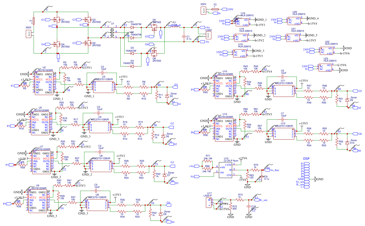Select the G5 output port right of R48
This screenshot has height=226, width=365.
tap(355, 91)
